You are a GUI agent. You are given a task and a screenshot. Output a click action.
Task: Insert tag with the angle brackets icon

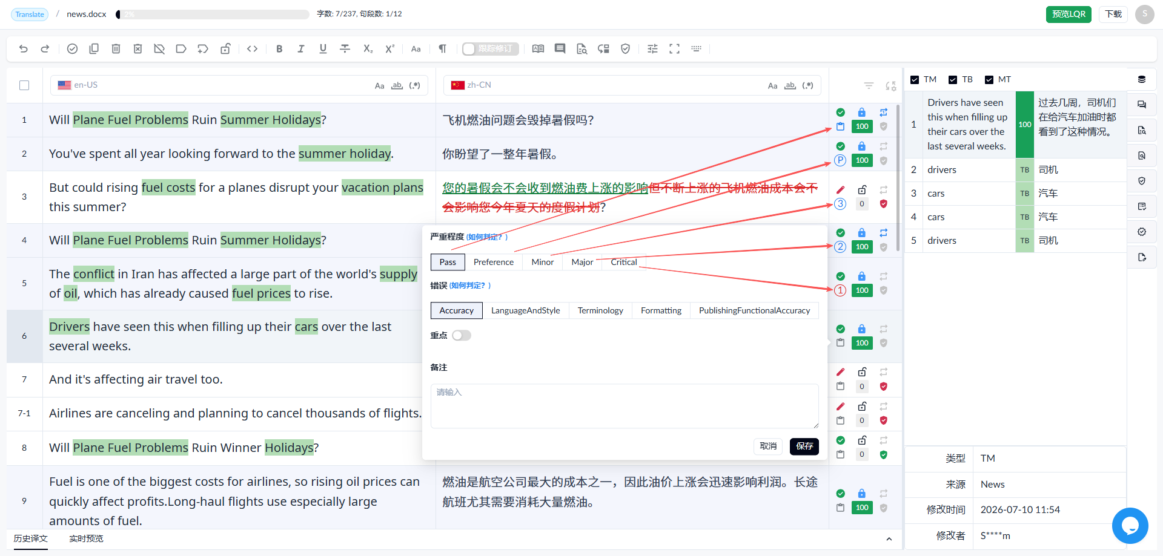tap(253, 49)
